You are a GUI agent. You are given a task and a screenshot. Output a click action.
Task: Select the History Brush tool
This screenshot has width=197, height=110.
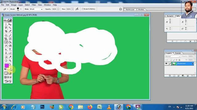click(10, 39)
